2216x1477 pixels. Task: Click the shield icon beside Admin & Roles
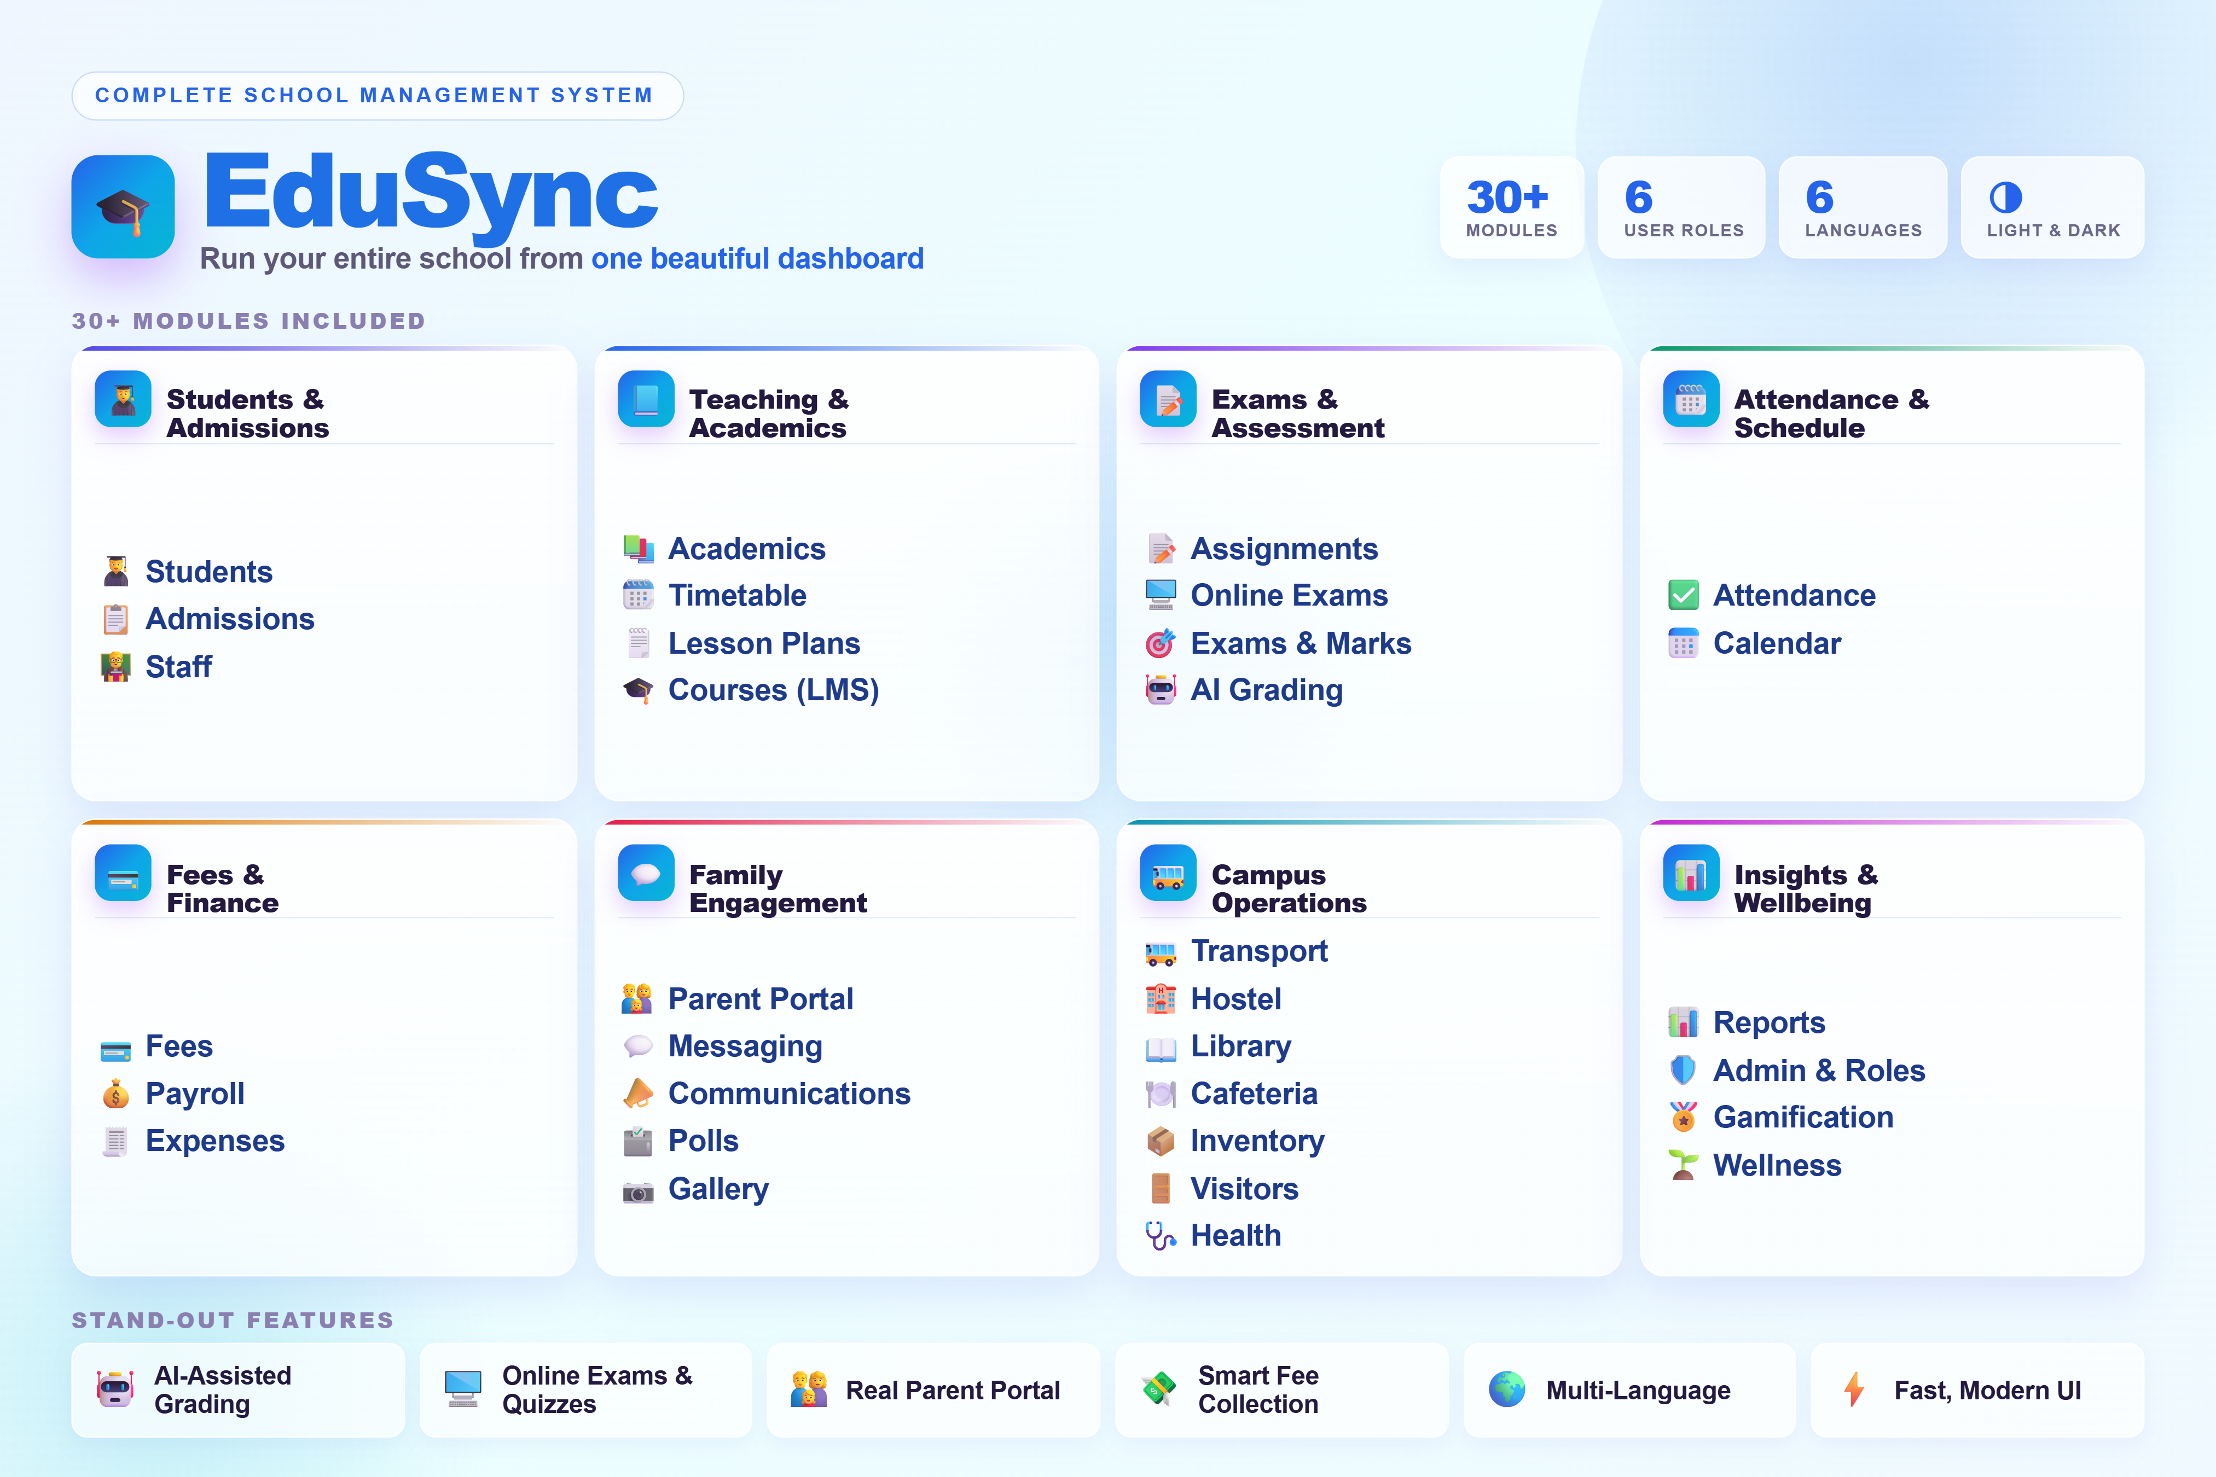point(1683,1070)
